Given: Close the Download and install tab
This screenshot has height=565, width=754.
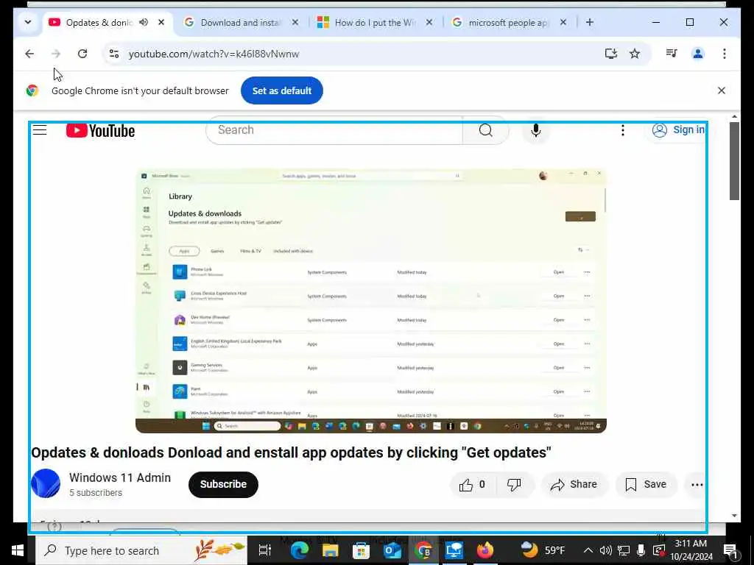Looking at the screenshot, I should (x=295, y=22).
